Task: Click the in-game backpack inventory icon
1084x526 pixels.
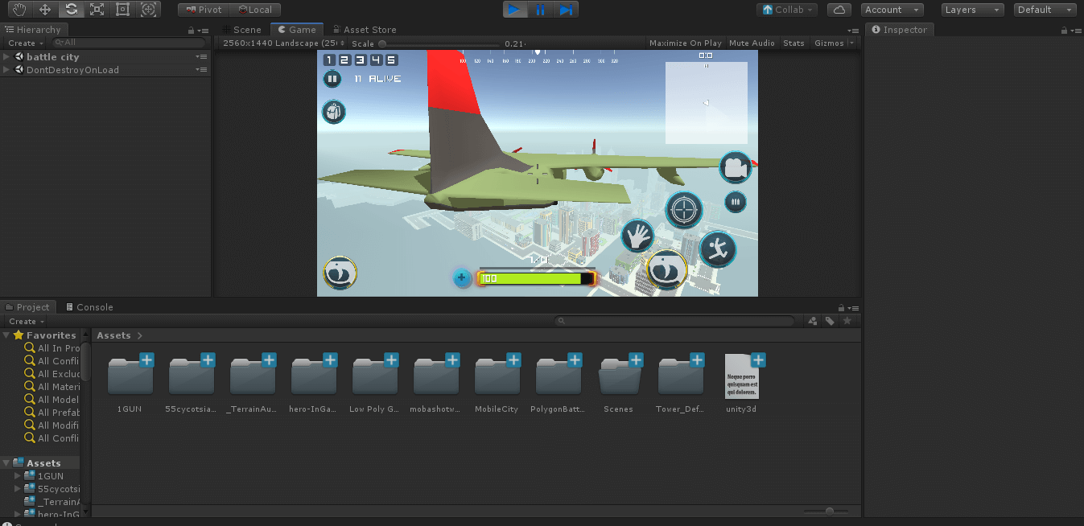Action: coord(333,112)
